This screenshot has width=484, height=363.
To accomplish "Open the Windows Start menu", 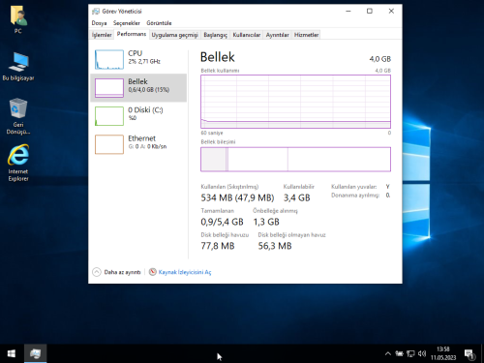I will 12,353.
